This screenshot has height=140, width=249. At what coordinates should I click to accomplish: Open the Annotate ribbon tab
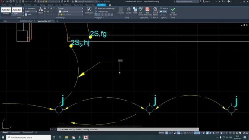[x=18, y=5]
